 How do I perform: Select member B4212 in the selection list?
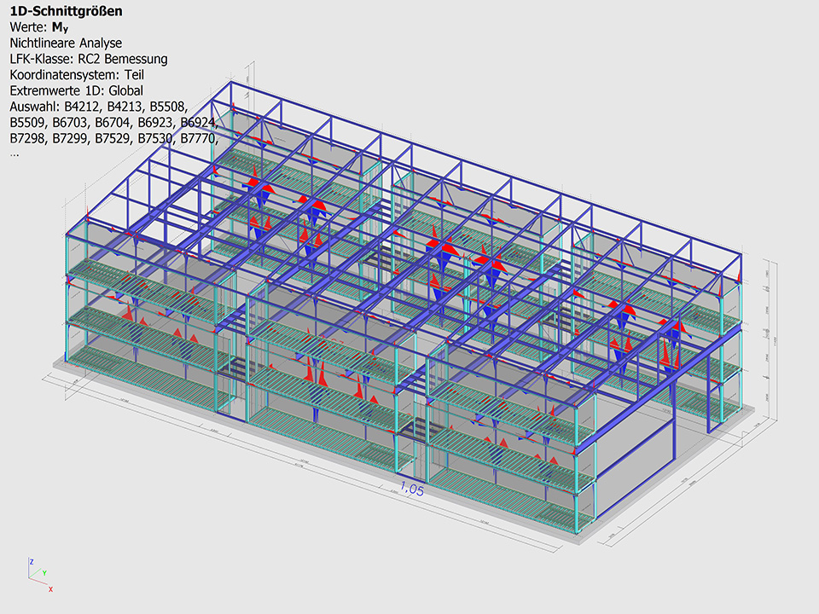tap(82, 107)
